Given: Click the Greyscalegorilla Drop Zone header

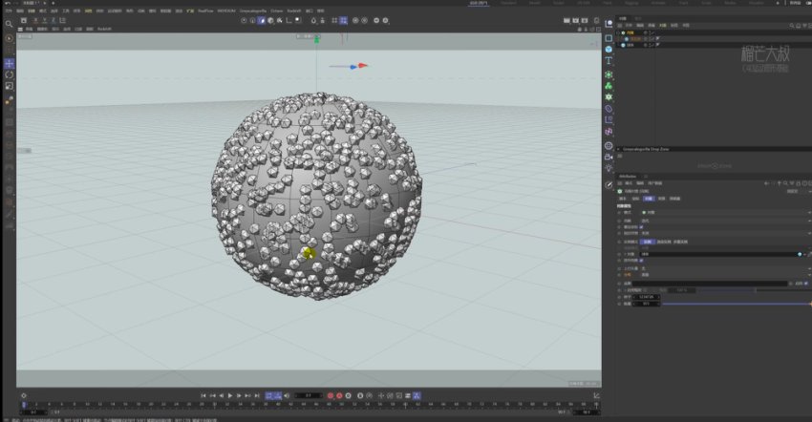Looking at the screenshot, I should [x=647, y=149].
